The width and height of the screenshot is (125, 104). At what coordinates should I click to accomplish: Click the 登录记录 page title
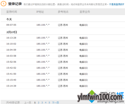pos(15,4)
